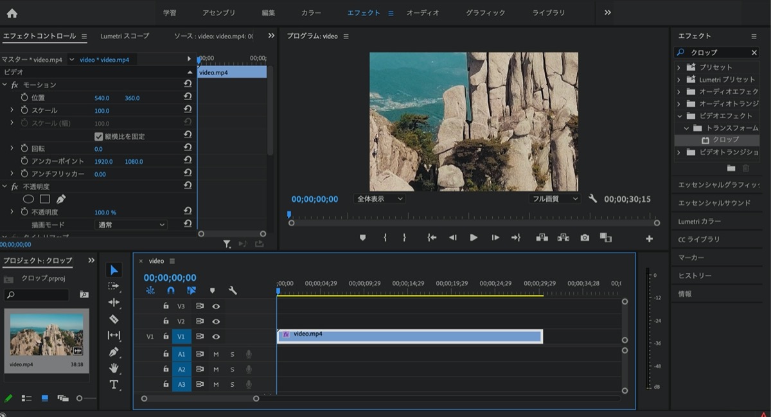The height and width of the screenshot is (417, 771).
Task: Open the playback resolution dropdown
Action: coord(554,199)
